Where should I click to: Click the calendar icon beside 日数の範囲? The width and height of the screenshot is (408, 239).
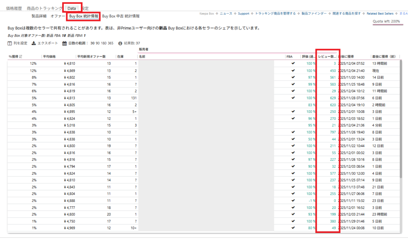(64, 43)
